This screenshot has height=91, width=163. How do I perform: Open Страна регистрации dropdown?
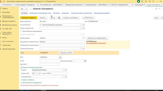[x=81, y=49]
